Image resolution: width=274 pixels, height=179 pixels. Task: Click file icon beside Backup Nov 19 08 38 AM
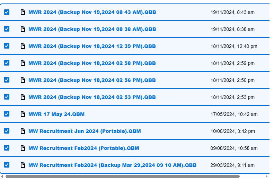coord(23,29)
